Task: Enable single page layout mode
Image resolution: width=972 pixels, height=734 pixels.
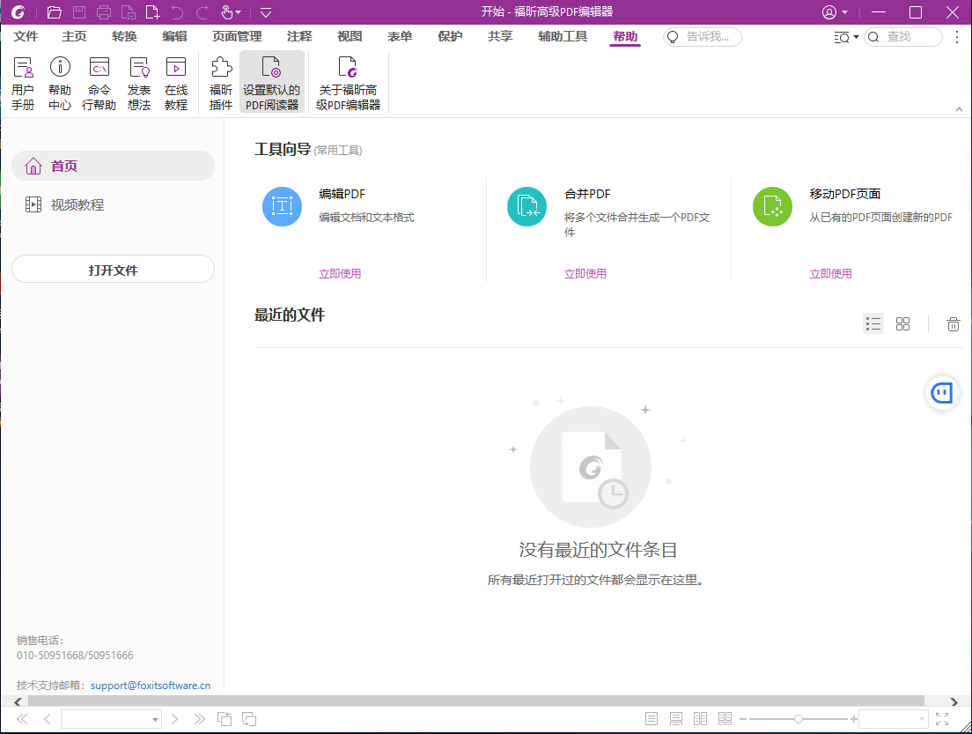Action: coord(650,718)
